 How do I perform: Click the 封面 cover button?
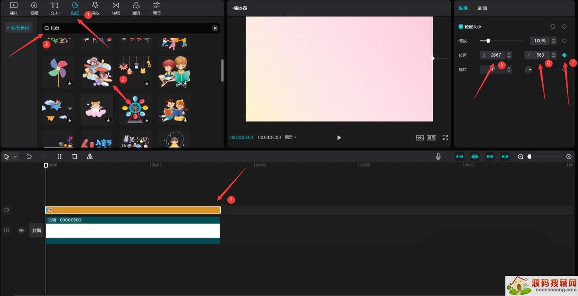point(36,230)
